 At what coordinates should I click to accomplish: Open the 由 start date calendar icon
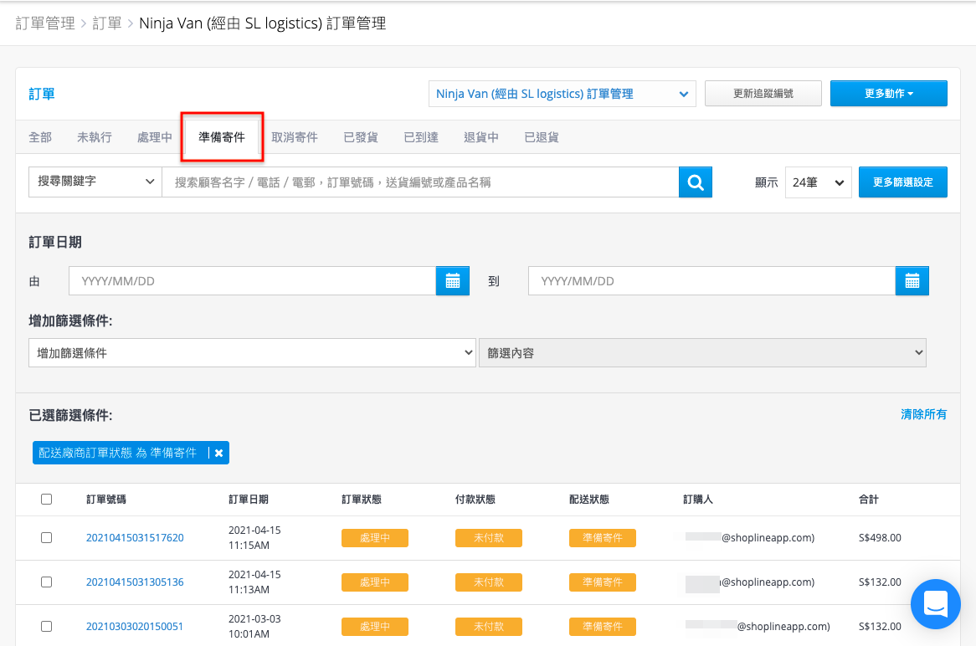pyautogui.click(x=453, y=280)
